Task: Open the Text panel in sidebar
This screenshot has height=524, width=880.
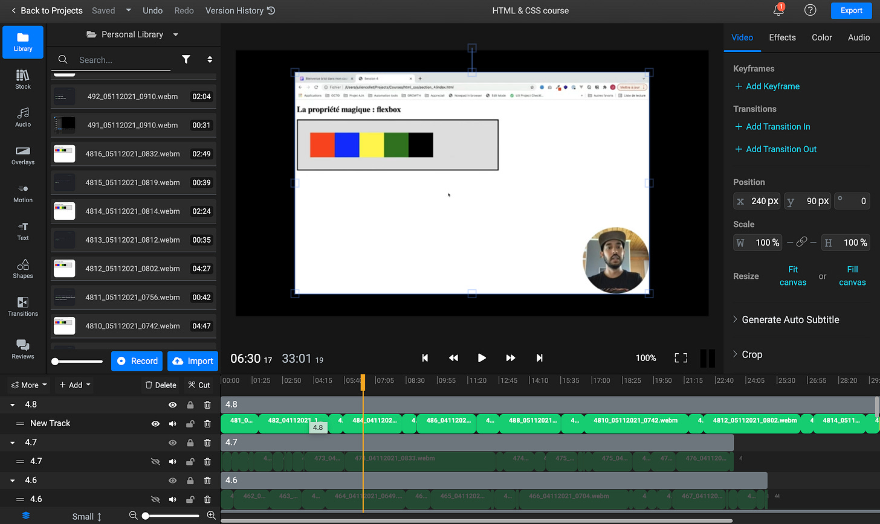Action: coord(23,231)
